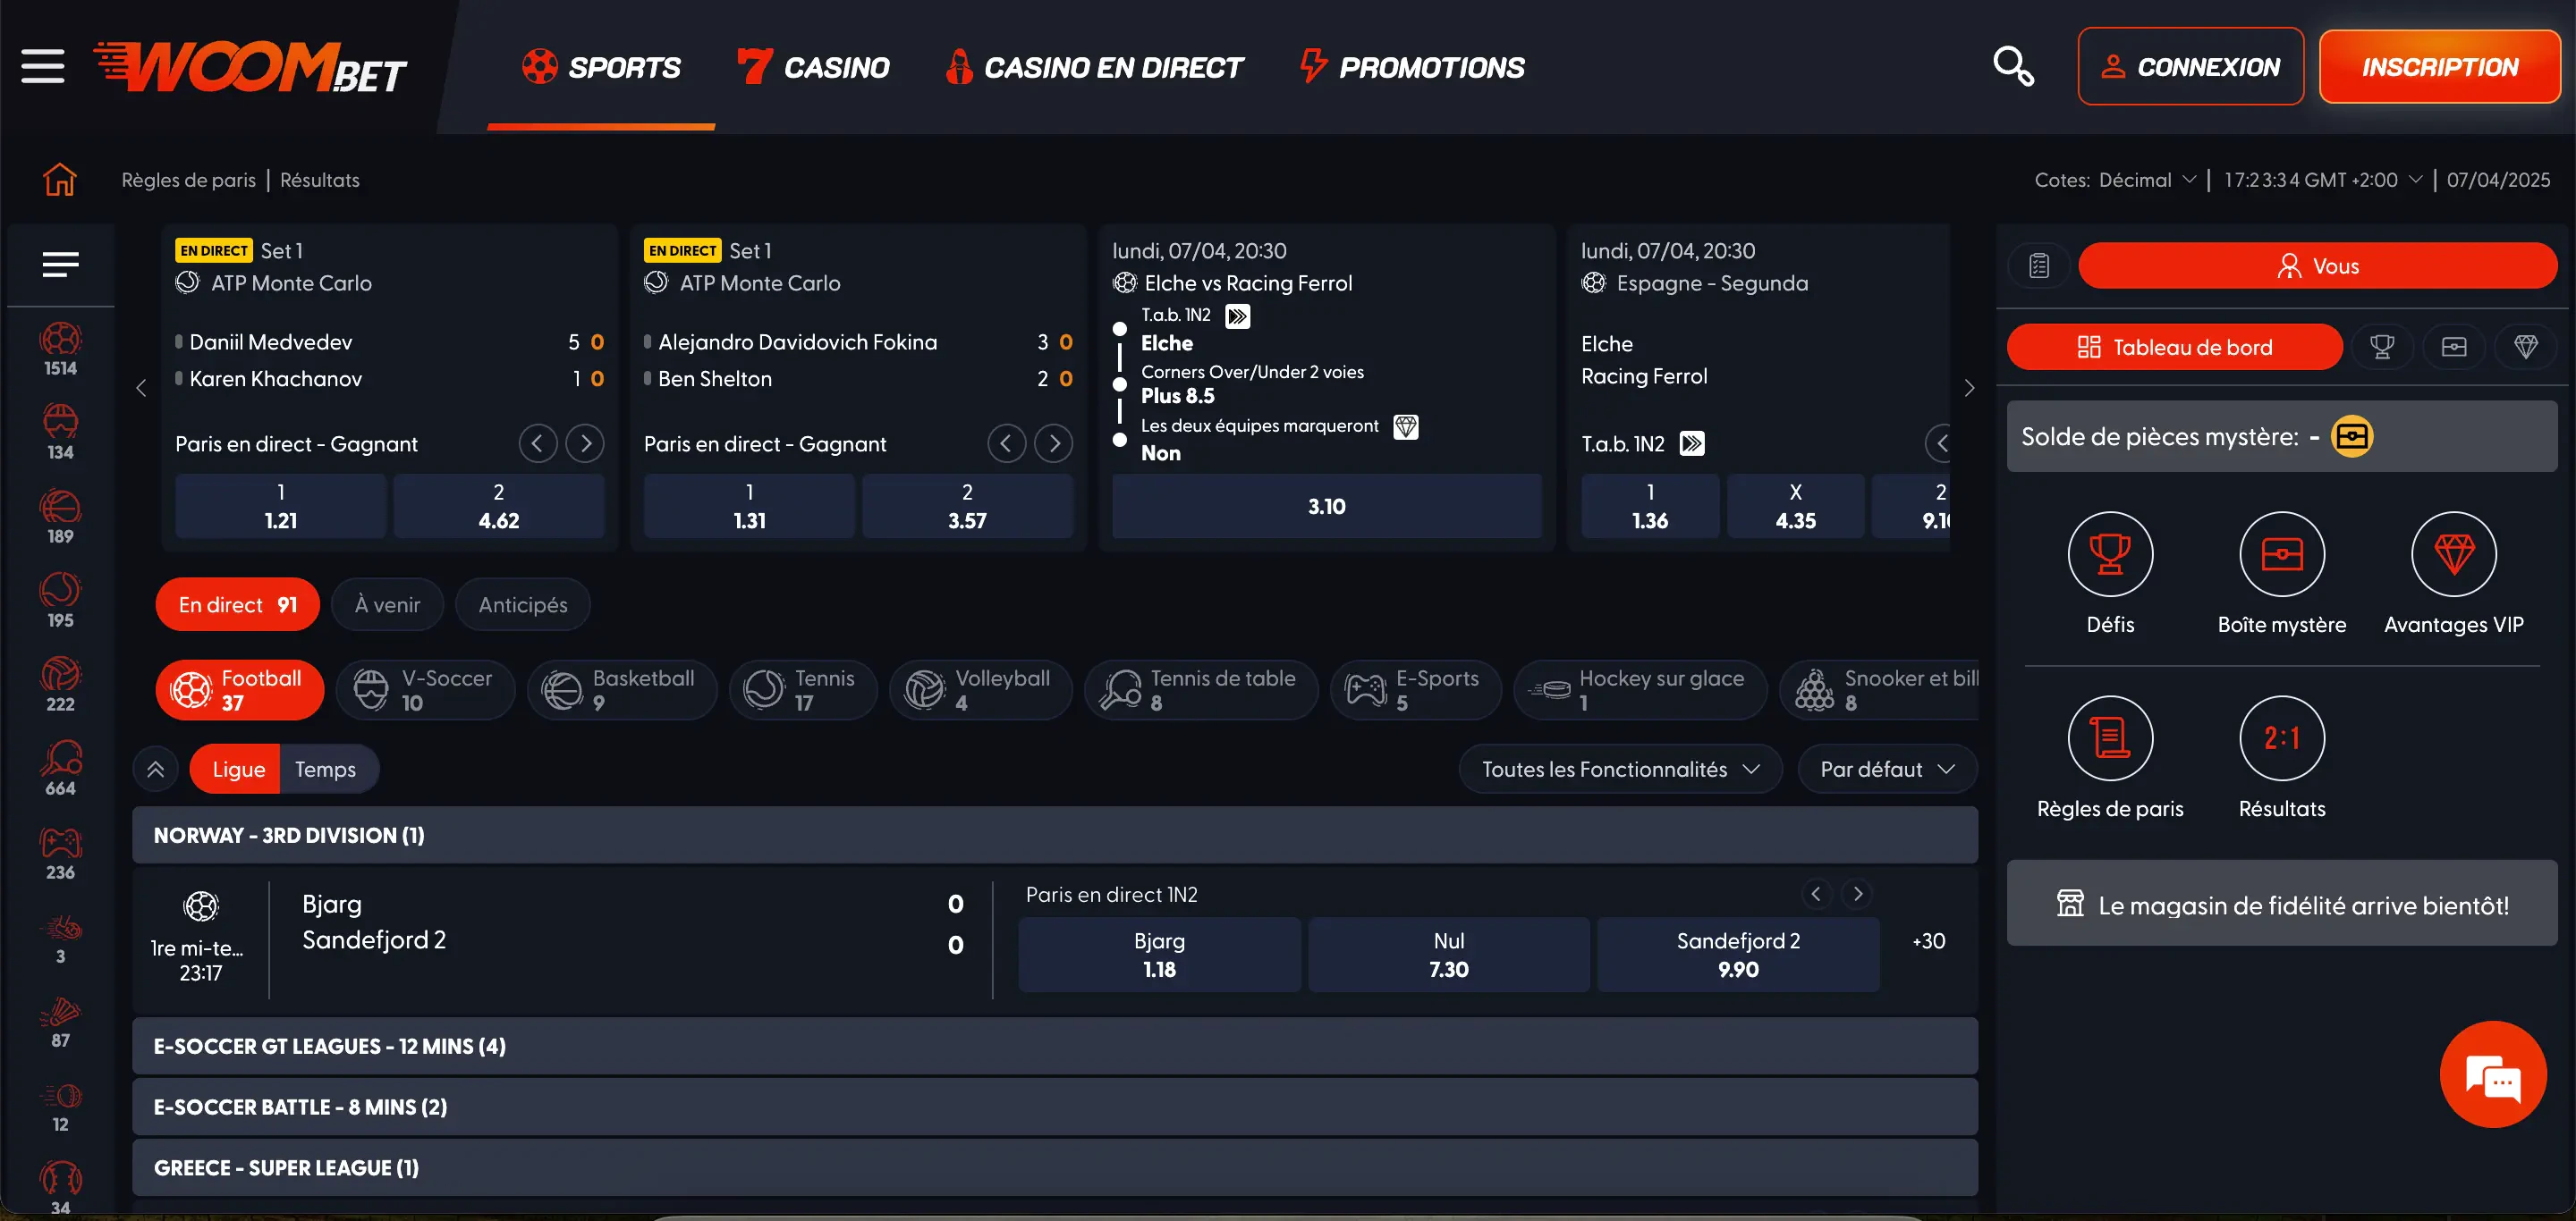Select the À venir tab
The height and width of the screenshot is (1221, 2576).
click(x=387, y=604)
